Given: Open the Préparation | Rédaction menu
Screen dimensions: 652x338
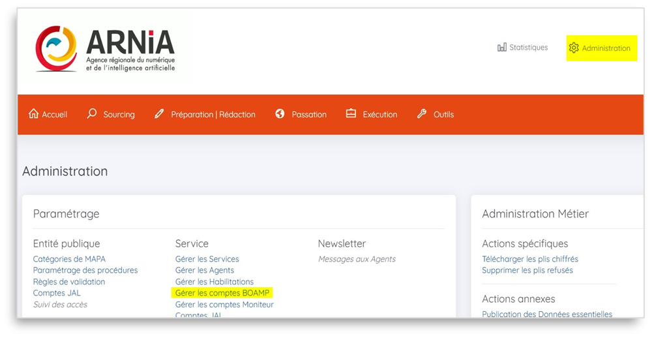Looking at the screenshot, I should click(213, 115).
